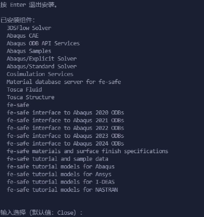Click fe-safe interface to Abaqus 2022 ODBs
Viewport: 204px width, 217px height.
click(65, 128)
